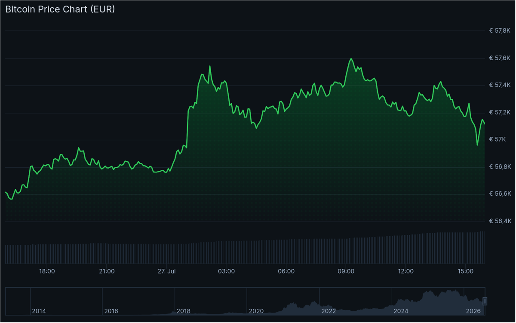Click the € 57,2K axis label
Image resolution: width=516 pixels, height=323 pixels.
pos(500,112)
